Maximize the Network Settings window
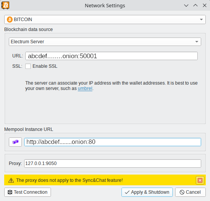210x201 pixels. click(x=195, y=5)
